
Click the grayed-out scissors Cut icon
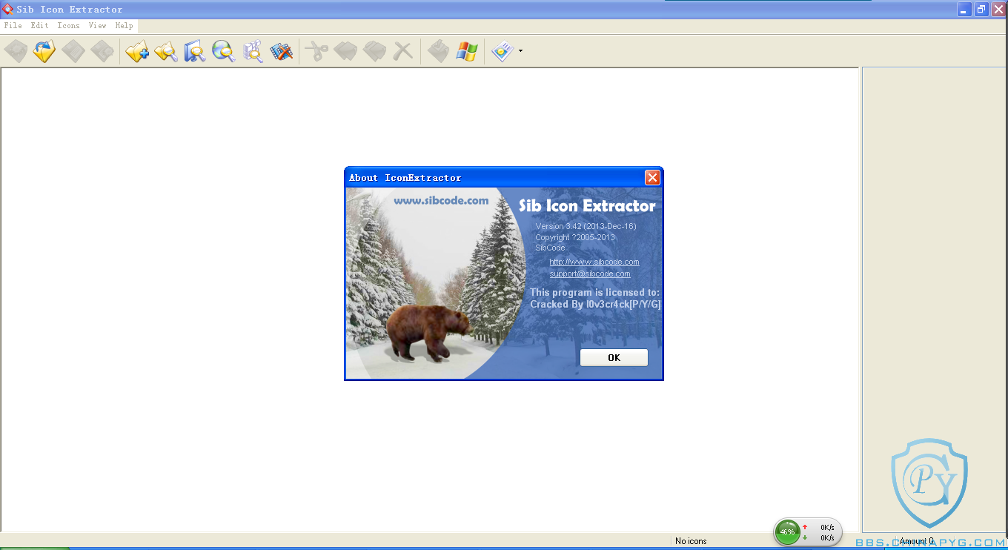pos(316,51)
